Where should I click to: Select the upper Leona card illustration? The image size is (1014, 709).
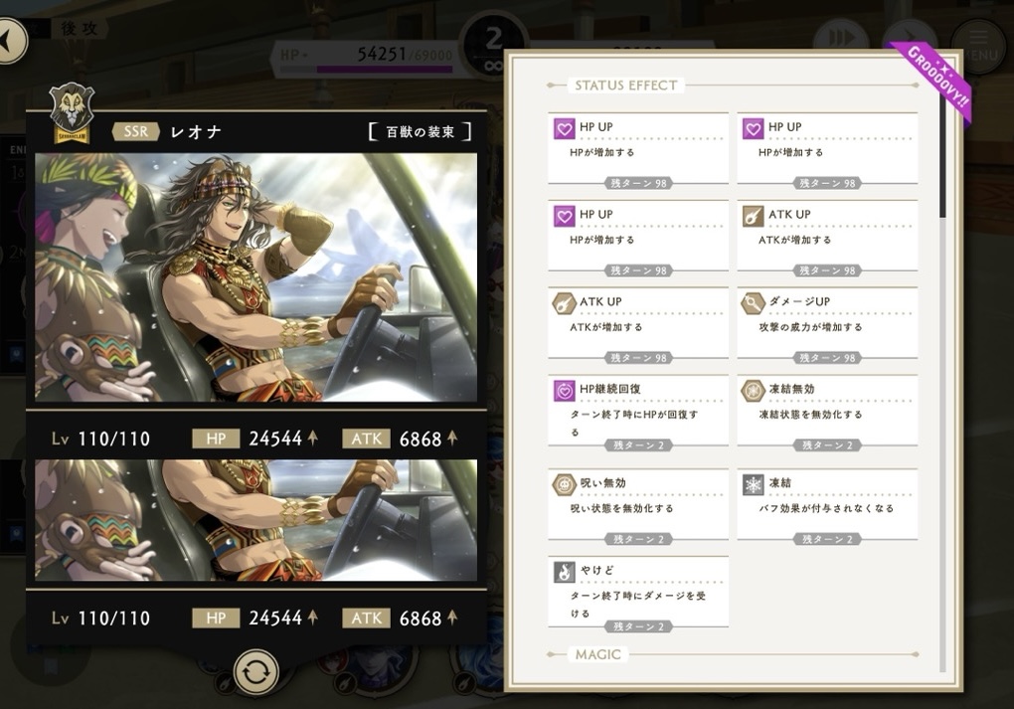(256, 277)
